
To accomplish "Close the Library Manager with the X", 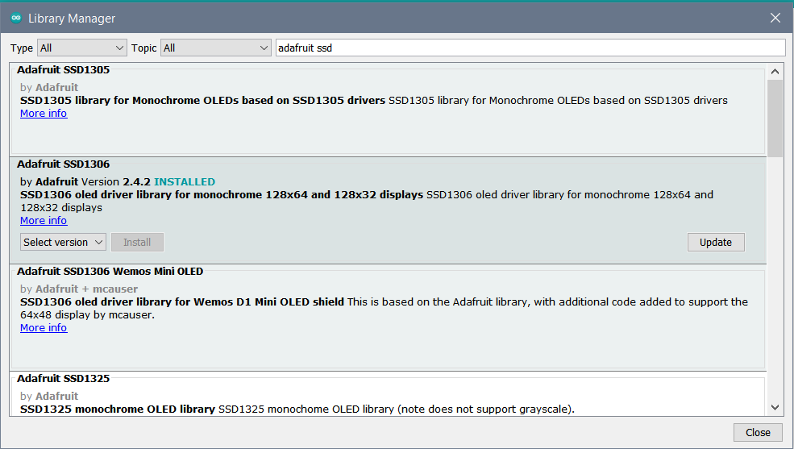I will tap(775, 19).
